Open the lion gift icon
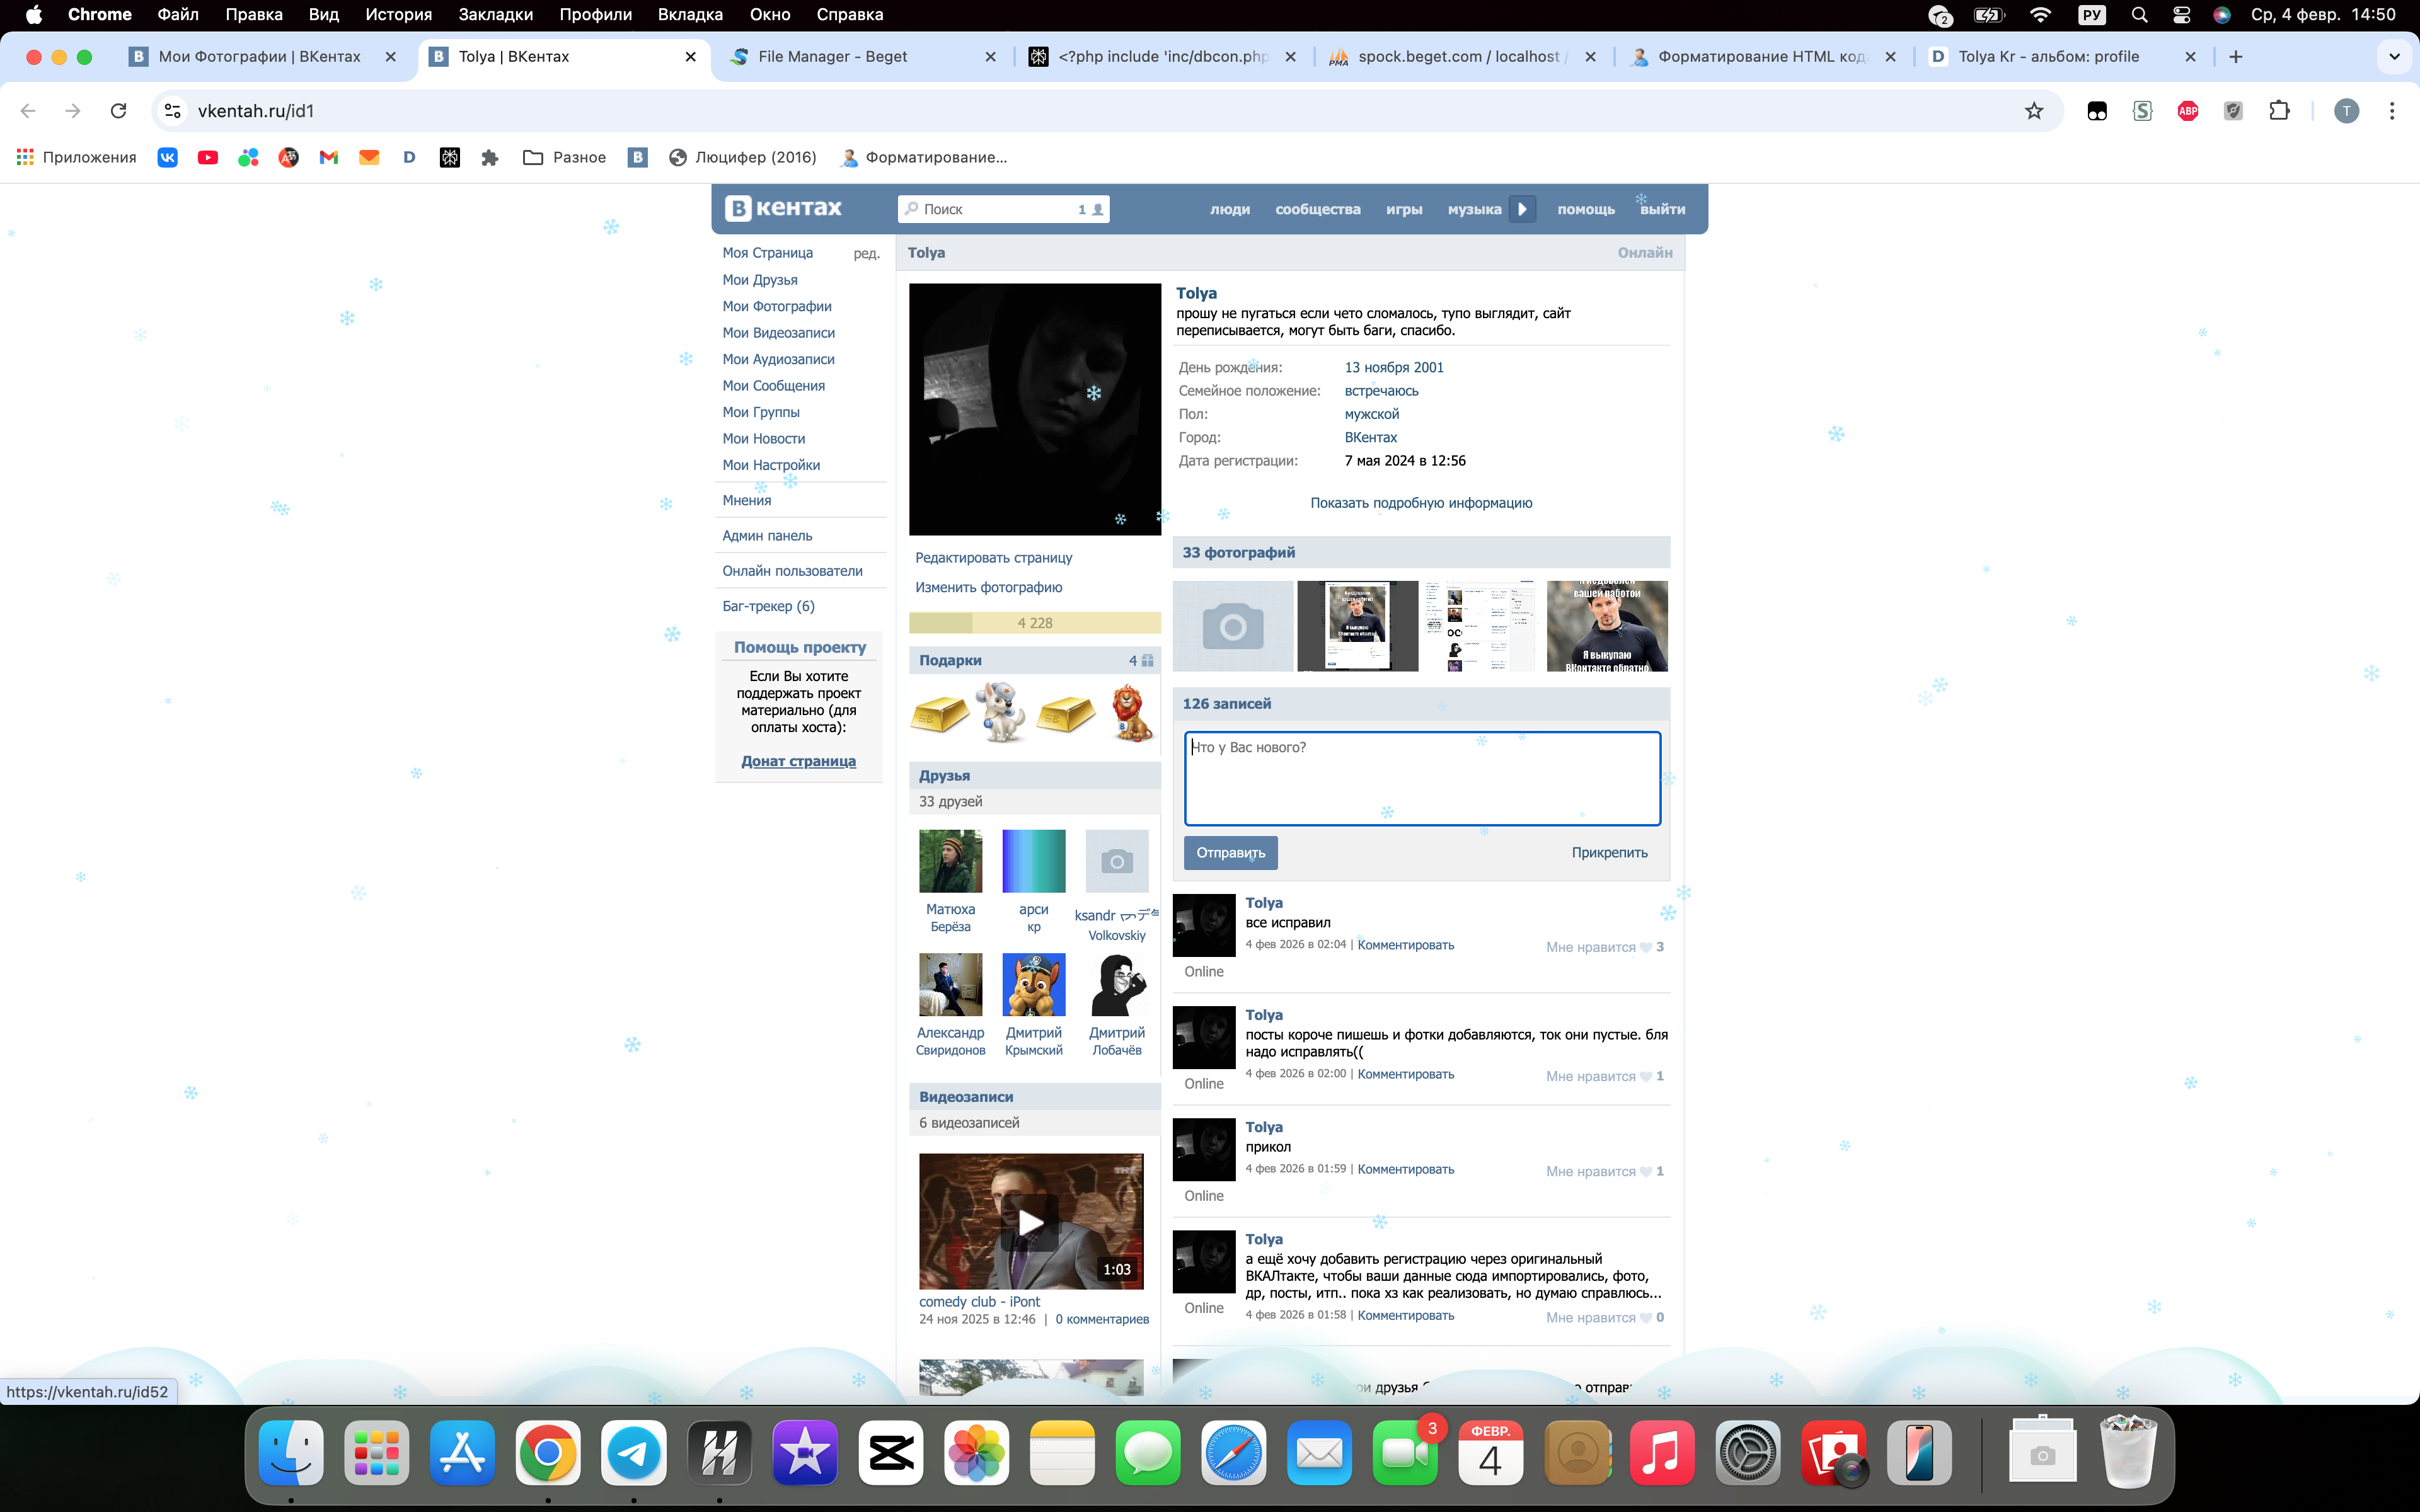This screenshot has height=1512, width=2420. (1131, 713)
